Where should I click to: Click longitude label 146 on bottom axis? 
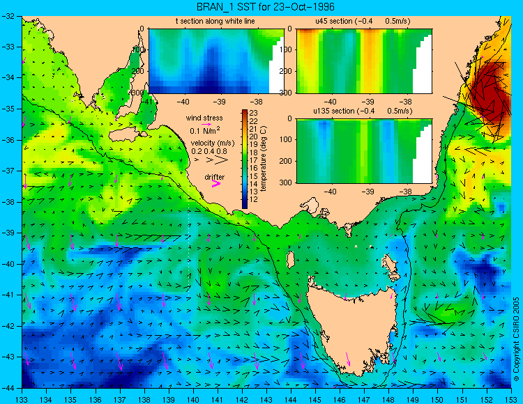340,400
